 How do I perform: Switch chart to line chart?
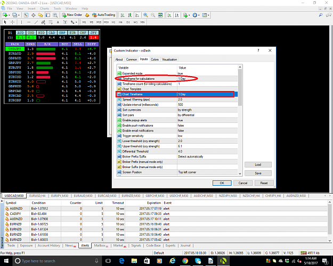137,15
